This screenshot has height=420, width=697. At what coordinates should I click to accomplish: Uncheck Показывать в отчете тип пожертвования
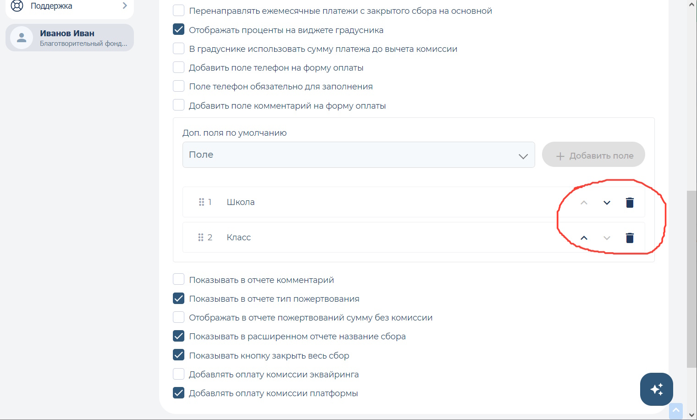pos(179,298)
